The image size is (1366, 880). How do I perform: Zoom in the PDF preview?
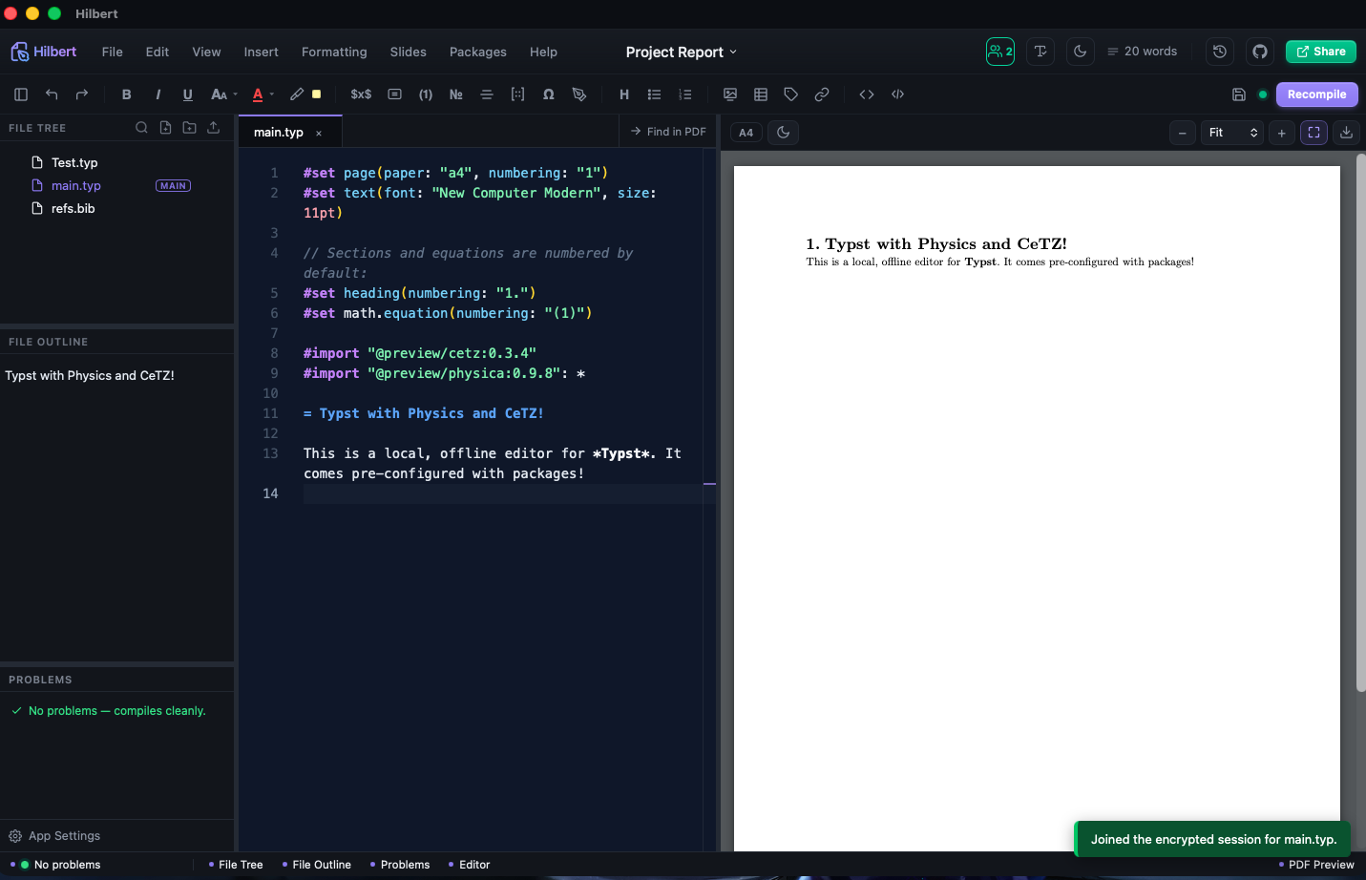pos(1282,133)
